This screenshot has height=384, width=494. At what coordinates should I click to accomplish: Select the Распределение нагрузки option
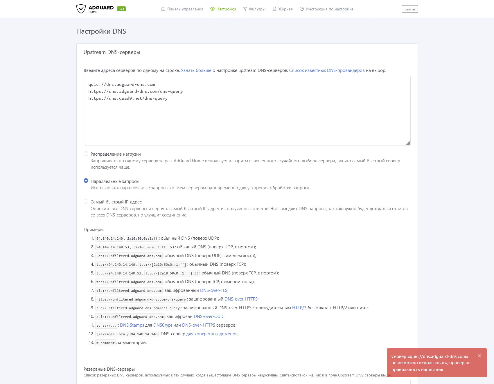click(86, 154)
